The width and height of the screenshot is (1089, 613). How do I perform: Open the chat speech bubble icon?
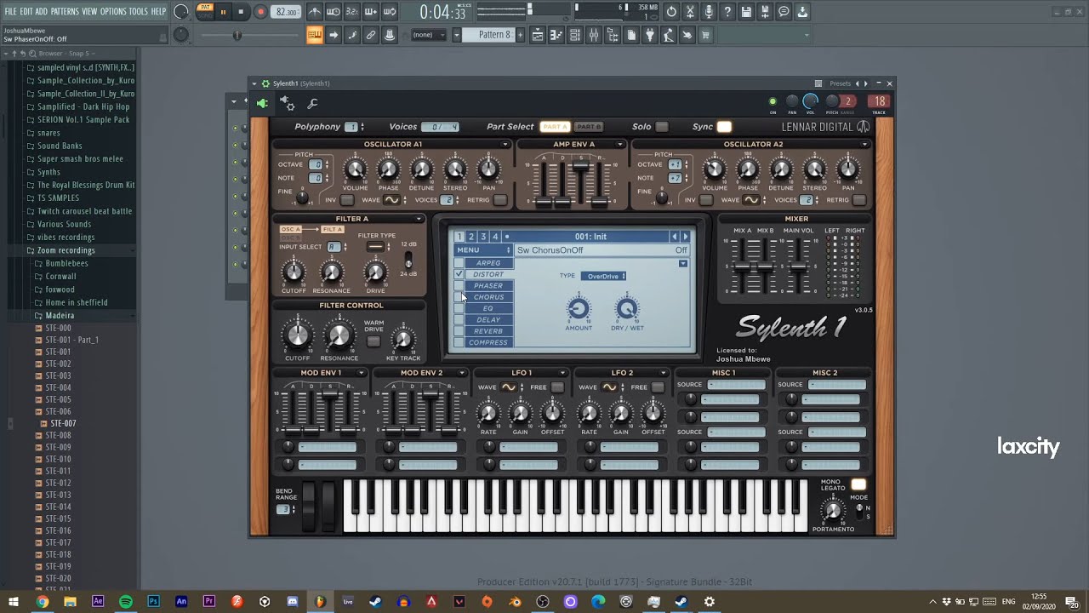[x=784, y=12]
